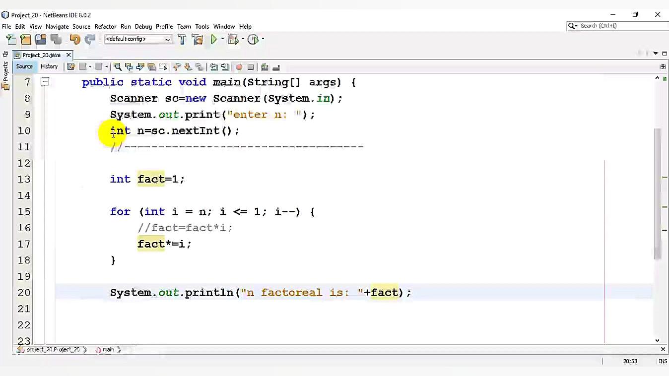Open the Debug menu
669x376 pixels.
click(x=143, y=27)
